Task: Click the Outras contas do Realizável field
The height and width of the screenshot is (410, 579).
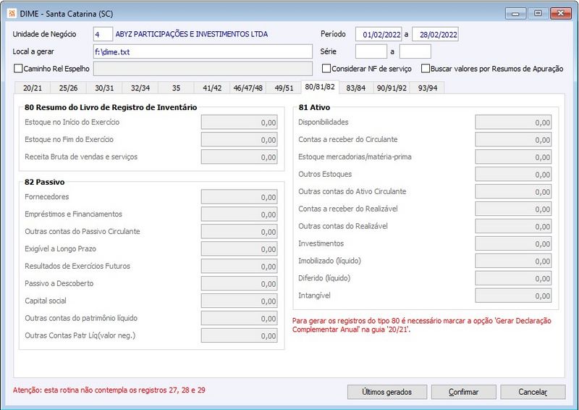Action: coord(513,227)
